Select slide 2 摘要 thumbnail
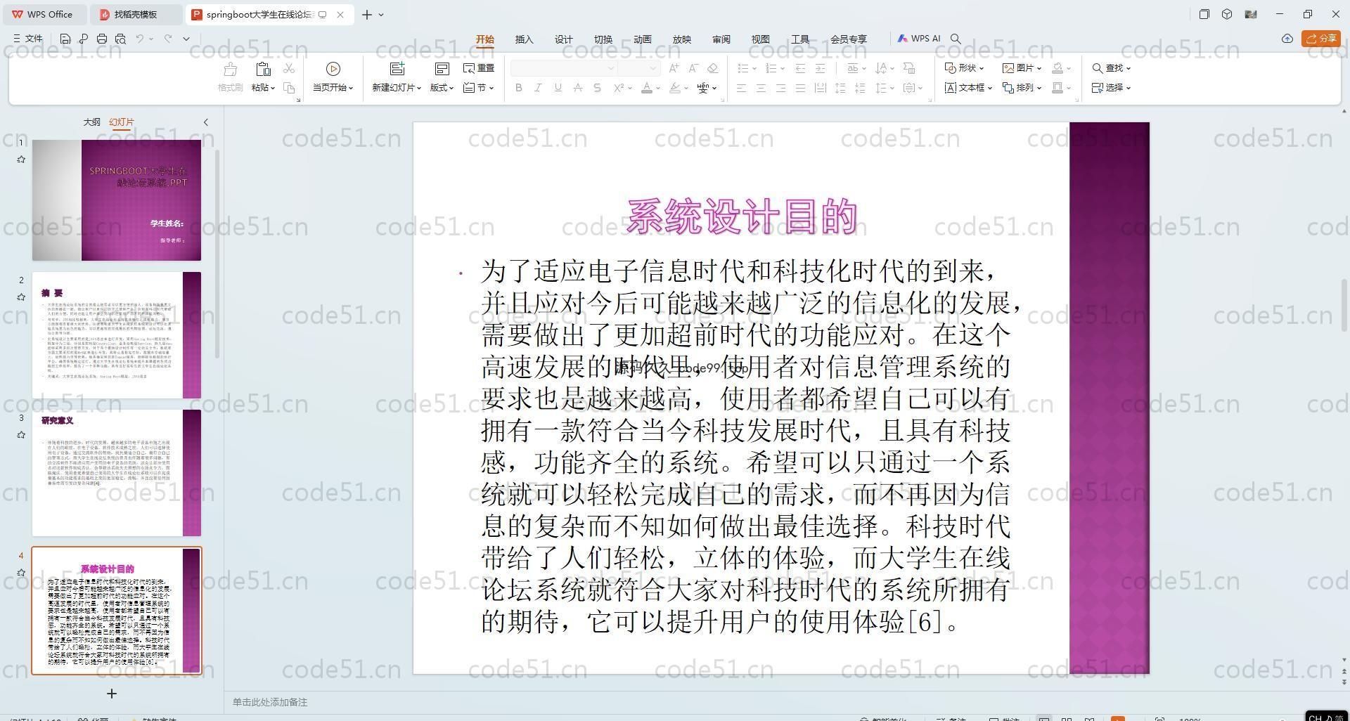 (x=117, y=335)
